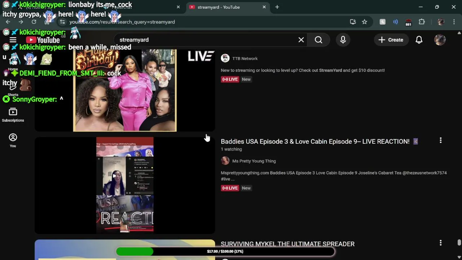The height and width of the screenshot is (260, 462).
Task: Click the page vertical scrollbar
Action: [x=459, y=243]
